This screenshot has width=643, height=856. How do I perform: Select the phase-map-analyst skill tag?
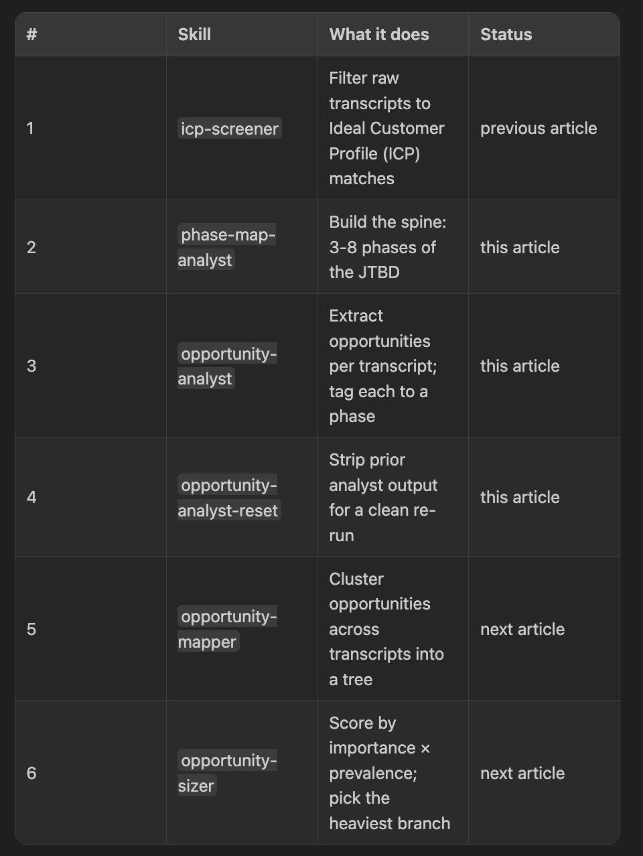click(x=227, y=247)
